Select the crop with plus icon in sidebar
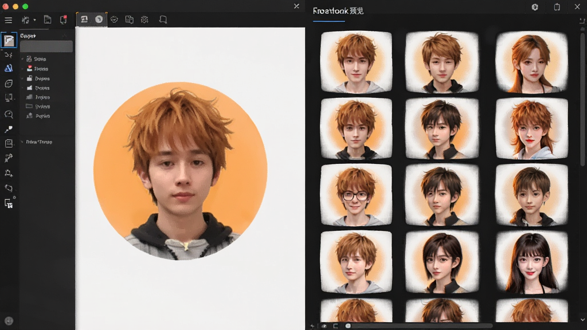 (x=9, y=173)
